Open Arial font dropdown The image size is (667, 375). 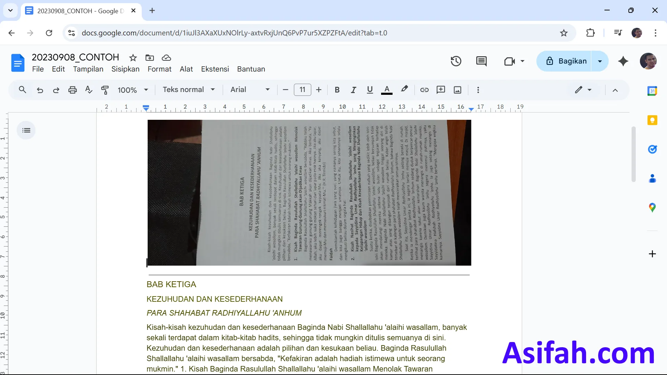pyautogui.click(x=250, y=90)
